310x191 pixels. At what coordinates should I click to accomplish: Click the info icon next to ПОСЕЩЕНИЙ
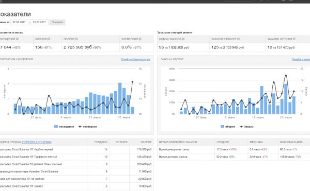[18, 39]
